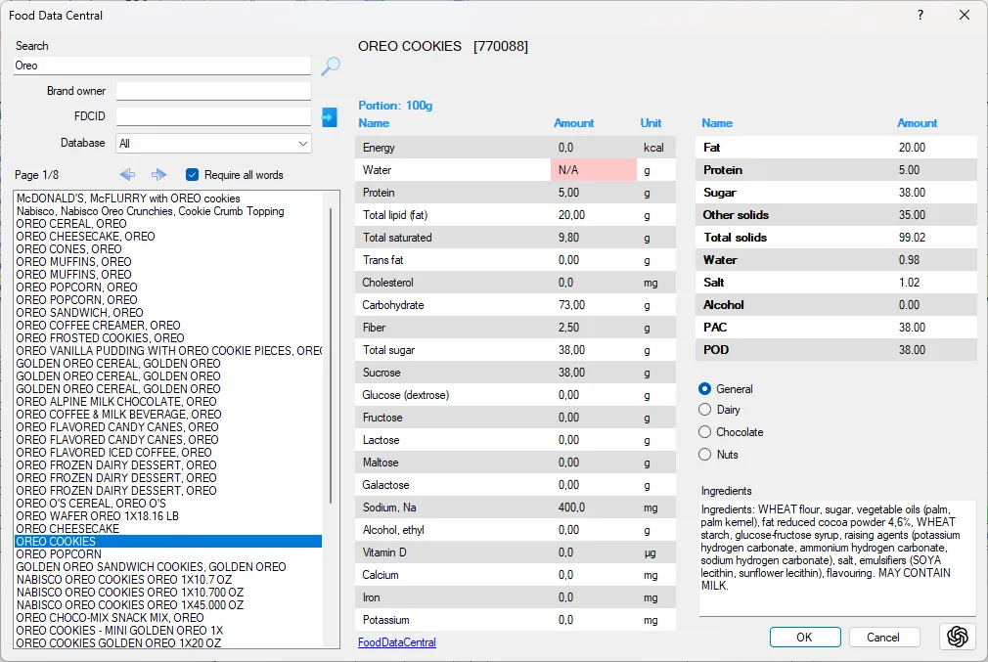Click the magnifier search icon
Viewport: 988px width, 662px height.
point(331,66)
